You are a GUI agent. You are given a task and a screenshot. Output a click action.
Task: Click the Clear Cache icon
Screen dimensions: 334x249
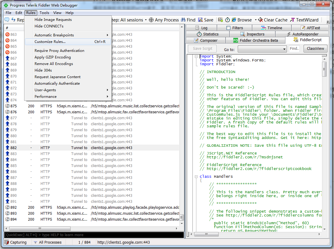pos(260,20)
